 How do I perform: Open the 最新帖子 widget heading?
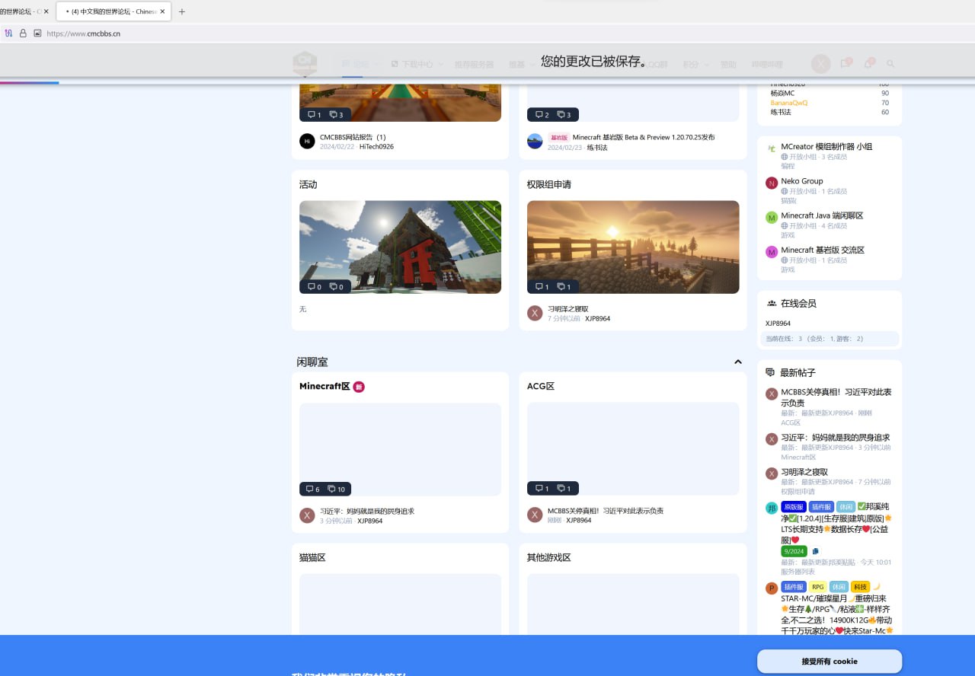click(798, 372)
